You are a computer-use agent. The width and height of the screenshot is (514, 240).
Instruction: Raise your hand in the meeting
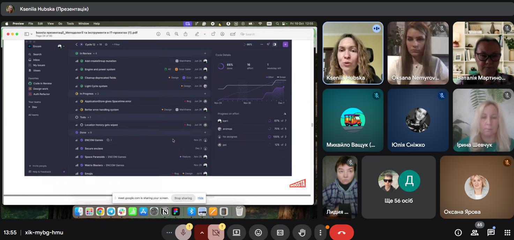coord(302,233)
